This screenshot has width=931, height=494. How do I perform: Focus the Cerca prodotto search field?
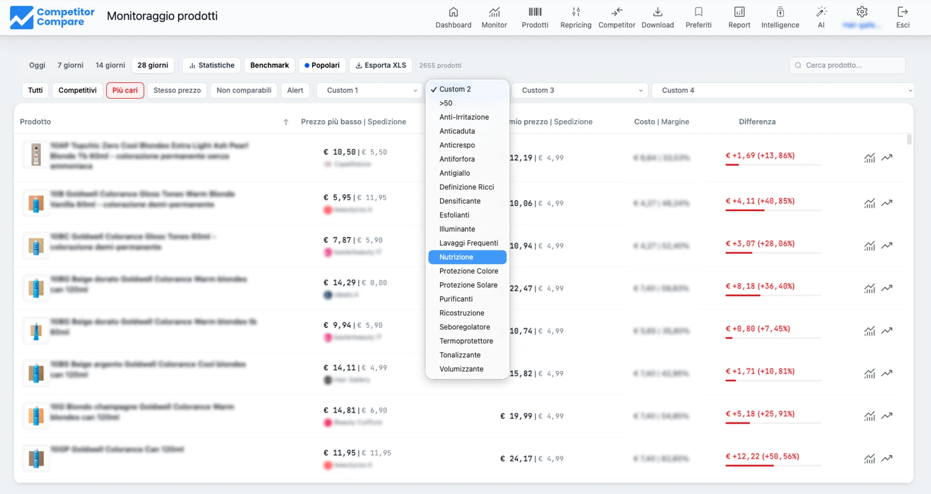click(847, 65)
